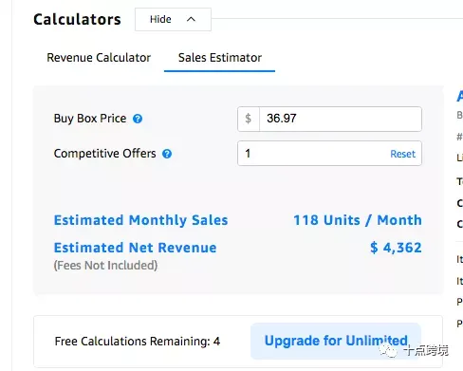The image size is (463, 371).
Task: Click the Buy Box Price help icon
Action: (x=138, y=119)
